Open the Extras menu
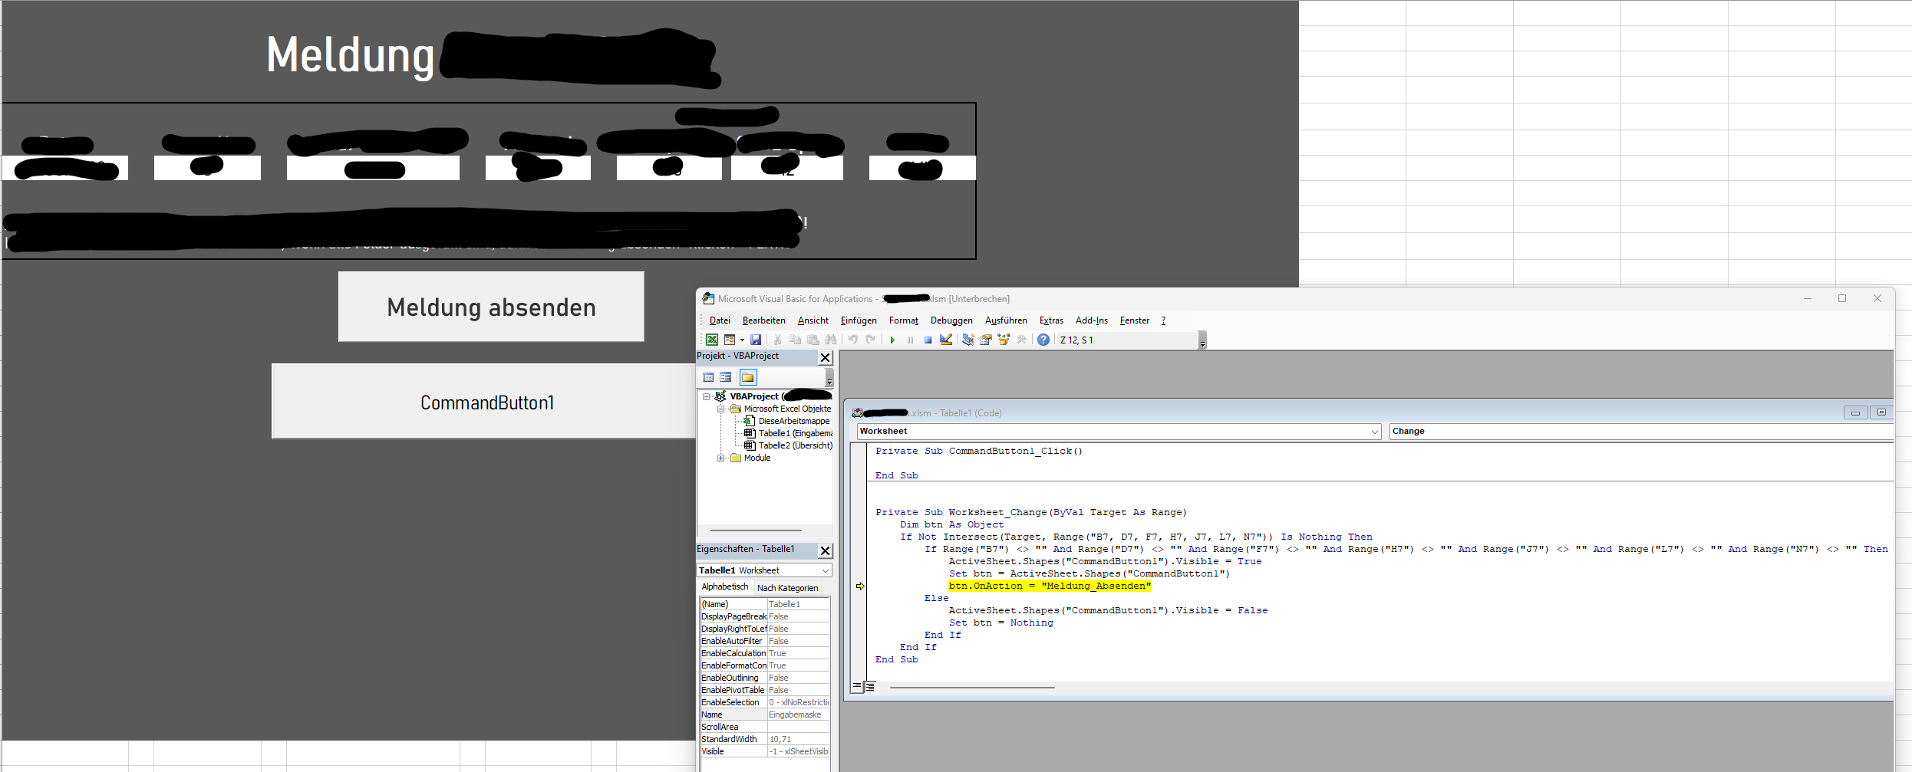The height and width of the screenshot is (772, 1912). point(1051,320)
